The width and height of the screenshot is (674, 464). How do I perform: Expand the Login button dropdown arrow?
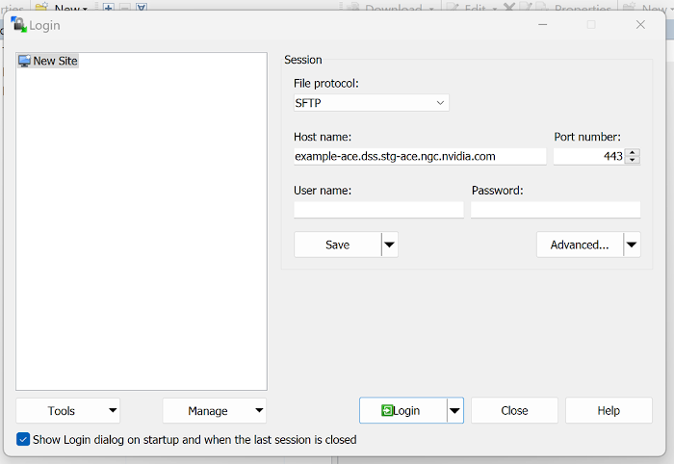coord(455,411)
